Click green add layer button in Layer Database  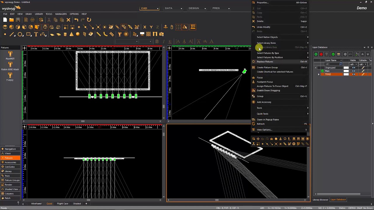tap(316, 54)
